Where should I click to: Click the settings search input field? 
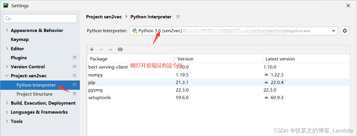coord(40,19)
